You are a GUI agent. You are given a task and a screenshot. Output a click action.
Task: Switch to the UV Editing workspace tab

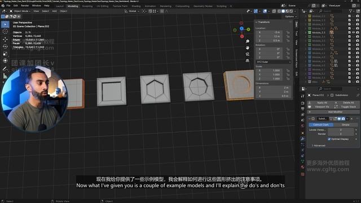coord(103,6)
